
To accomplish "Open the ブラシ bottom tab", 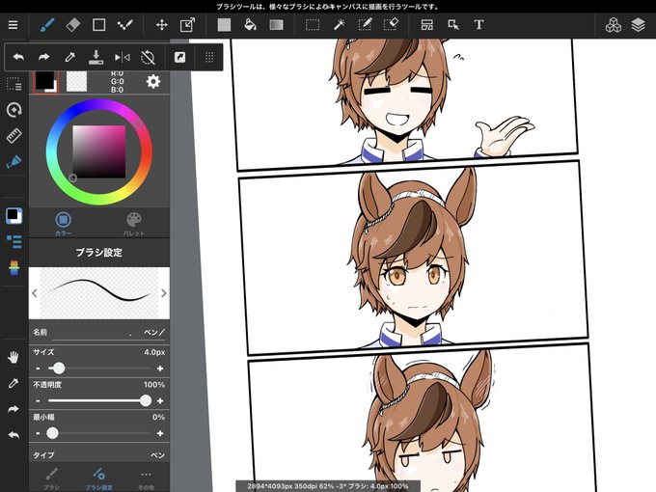I will (x=51, y=479).
